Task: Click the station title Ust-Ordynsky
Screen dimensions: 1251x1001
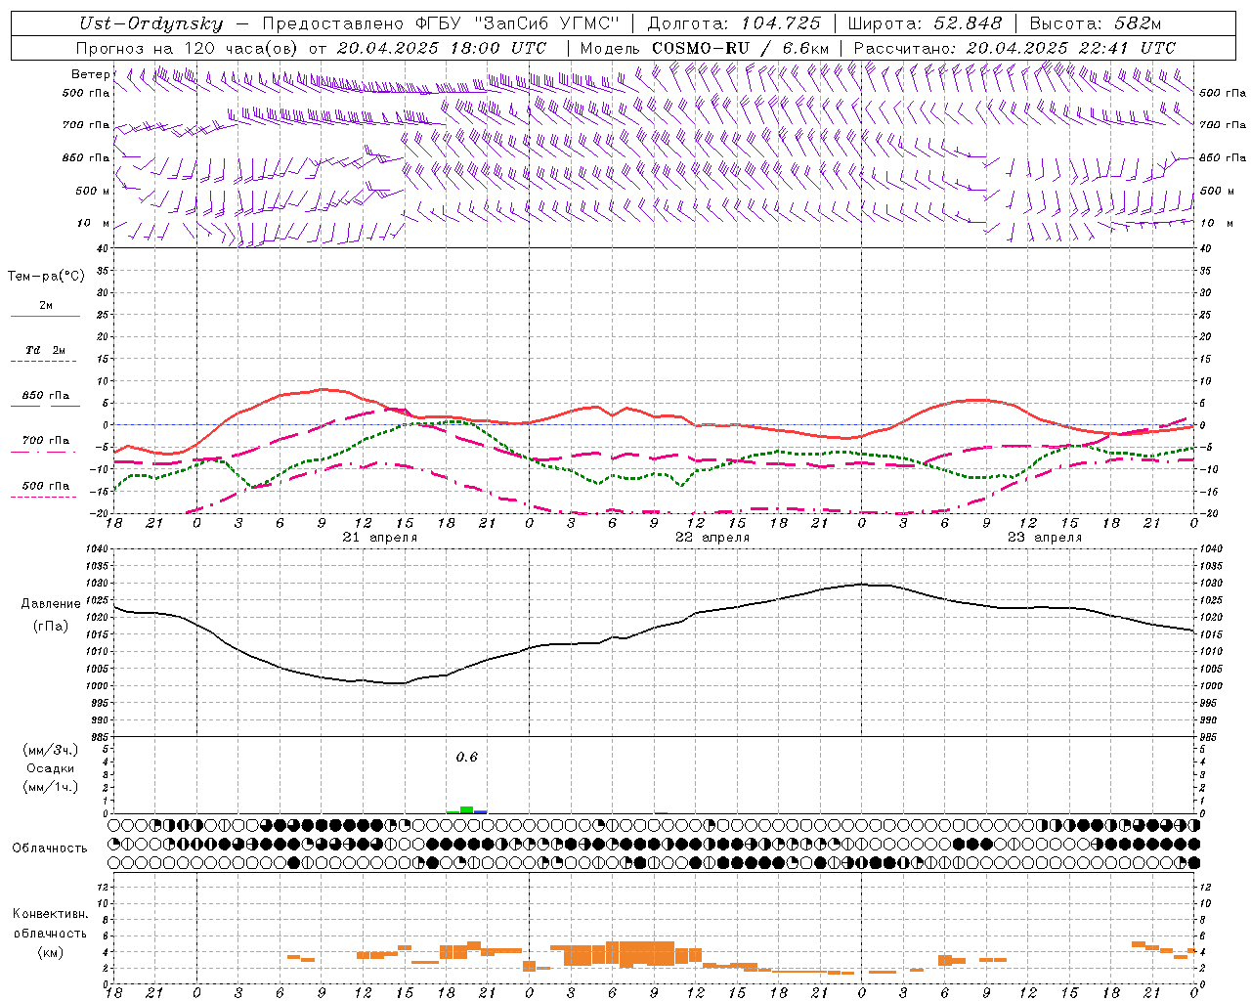Action: tap(151, 23)
